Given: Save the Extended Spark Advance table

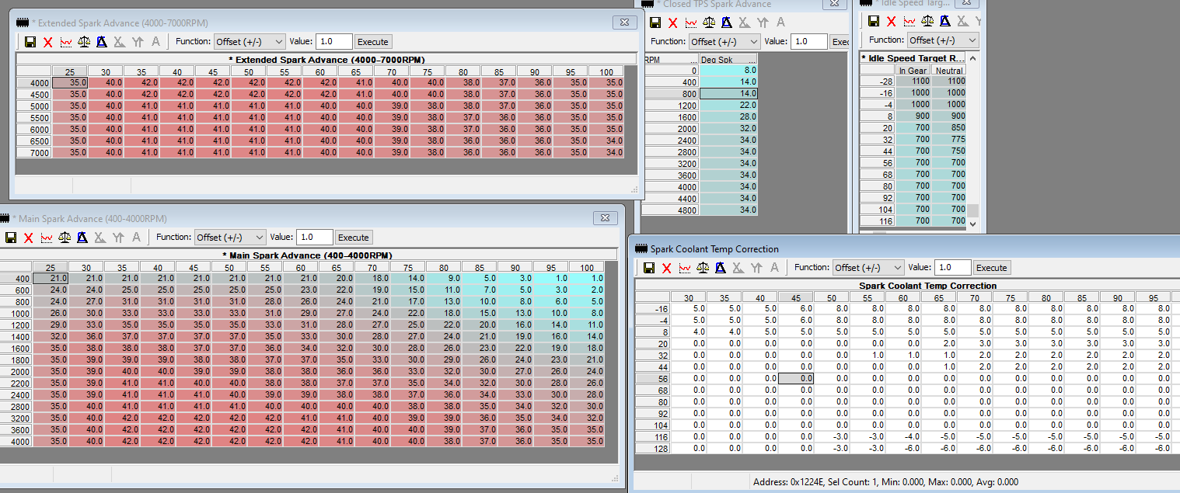Looking at the screenshot, I should [x=30, y=42].
